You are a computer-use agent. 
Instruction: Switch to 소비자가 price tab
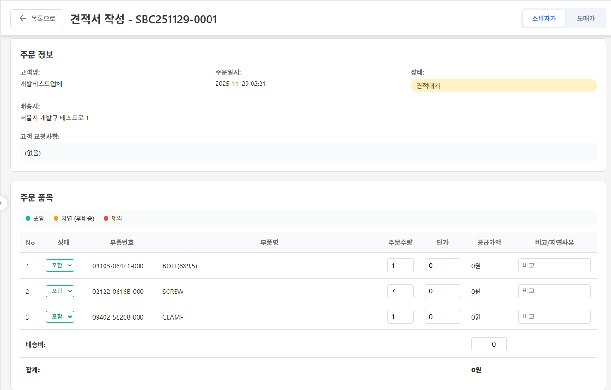pos(544,19)
